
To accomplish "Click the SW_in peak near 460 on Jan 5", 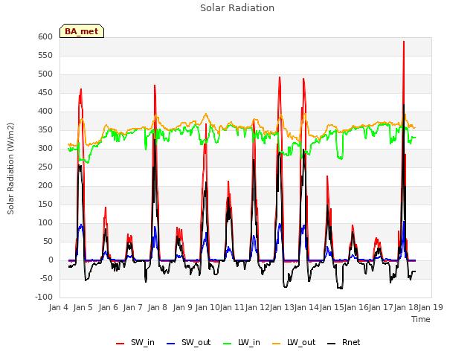I will [81, 89].
